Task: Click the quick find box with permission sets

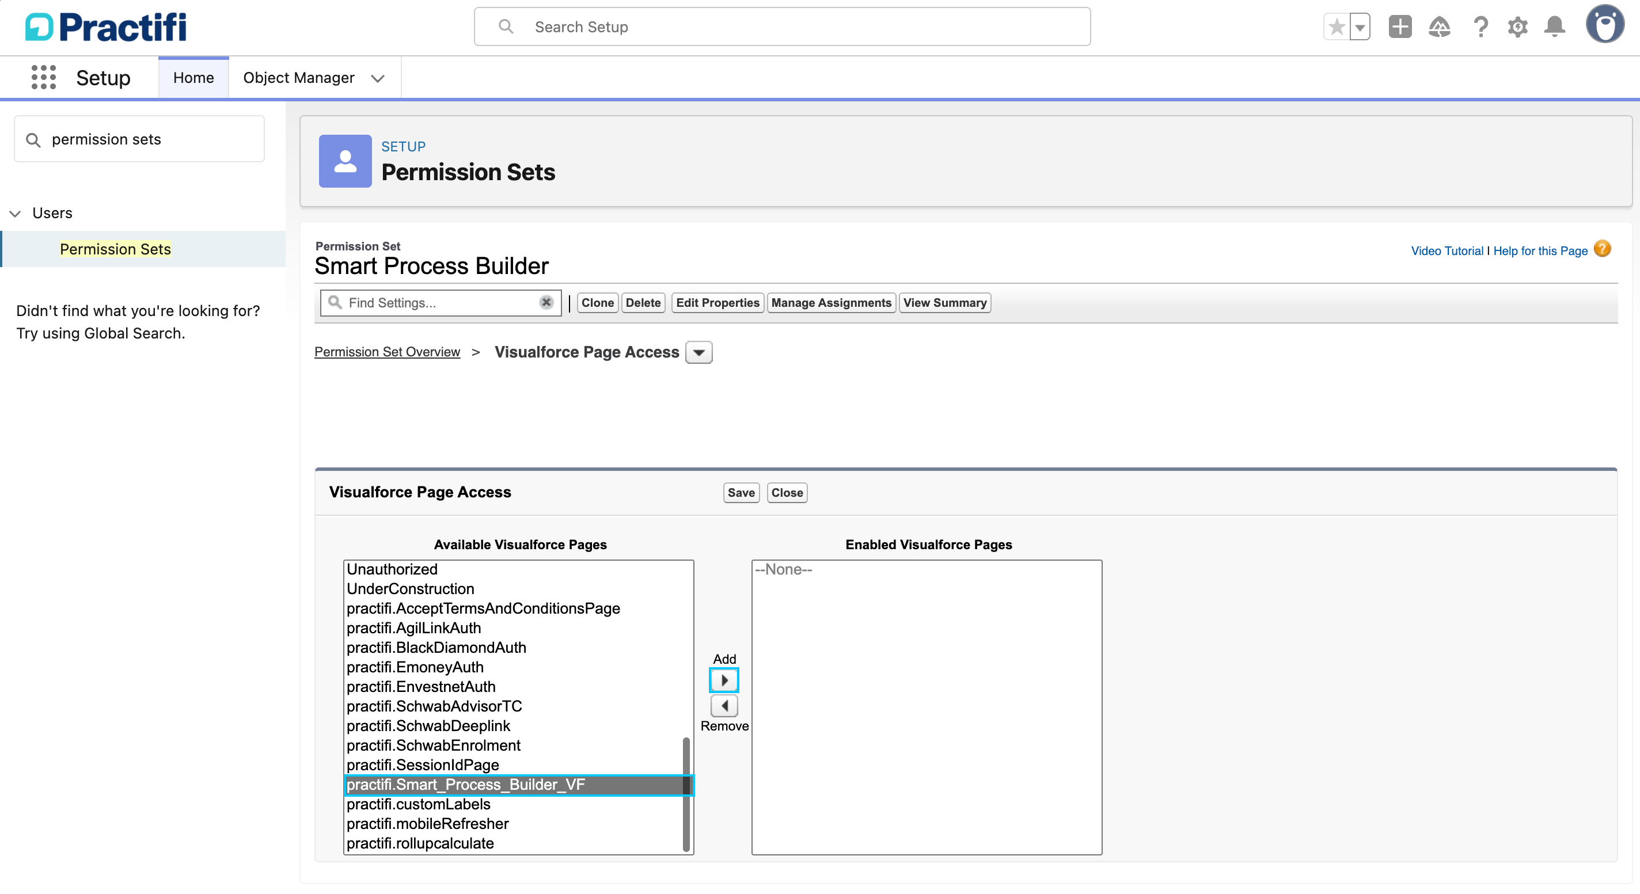Action: click(x=139, y=139)
